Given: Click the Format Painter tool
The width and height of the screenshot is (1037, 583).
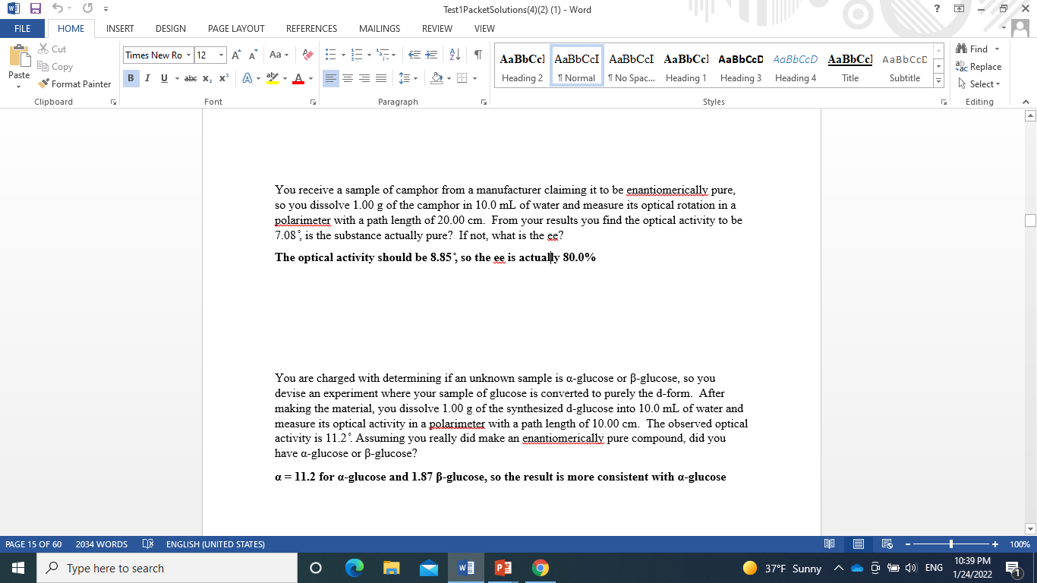Looking at the screenshot, I should tap(74, 84).
